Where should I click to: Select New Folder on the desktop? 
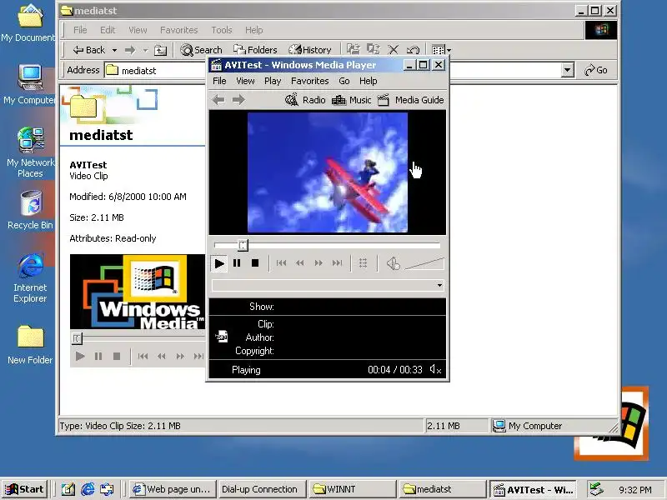[x=30, y=344]
